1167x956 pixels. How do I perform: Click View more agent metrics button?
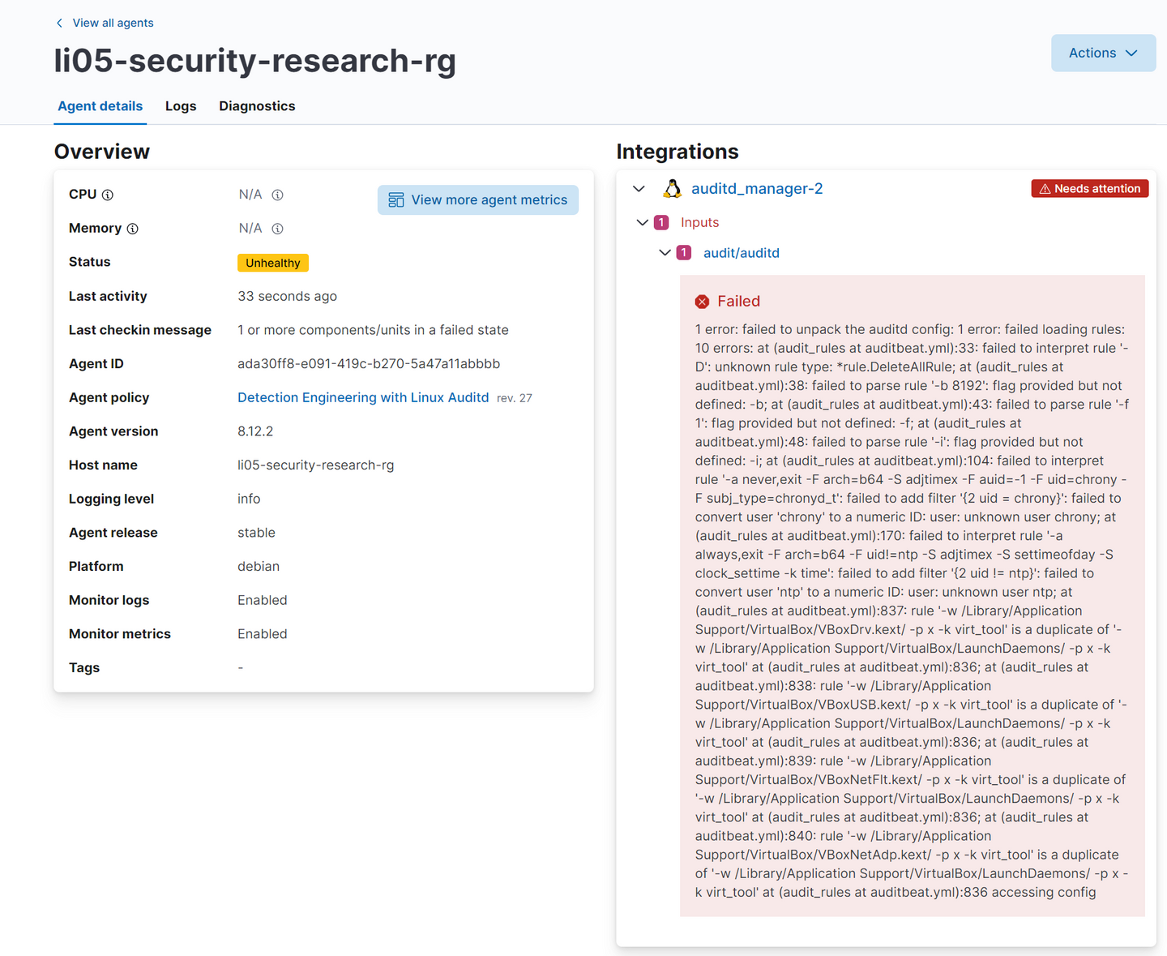click(x=478, y=200)
